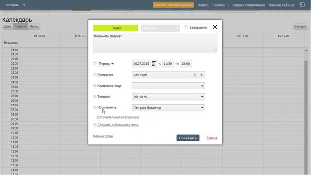
Task: Click the Сохранить button
Action: click(x=188, y=138)
